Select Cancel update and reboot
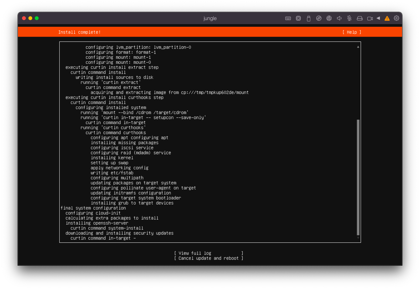420x289 pixels. tap(209, 258)
